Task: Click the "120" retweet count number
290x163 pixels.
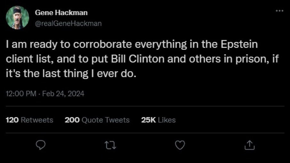Action: coord(12,120)
